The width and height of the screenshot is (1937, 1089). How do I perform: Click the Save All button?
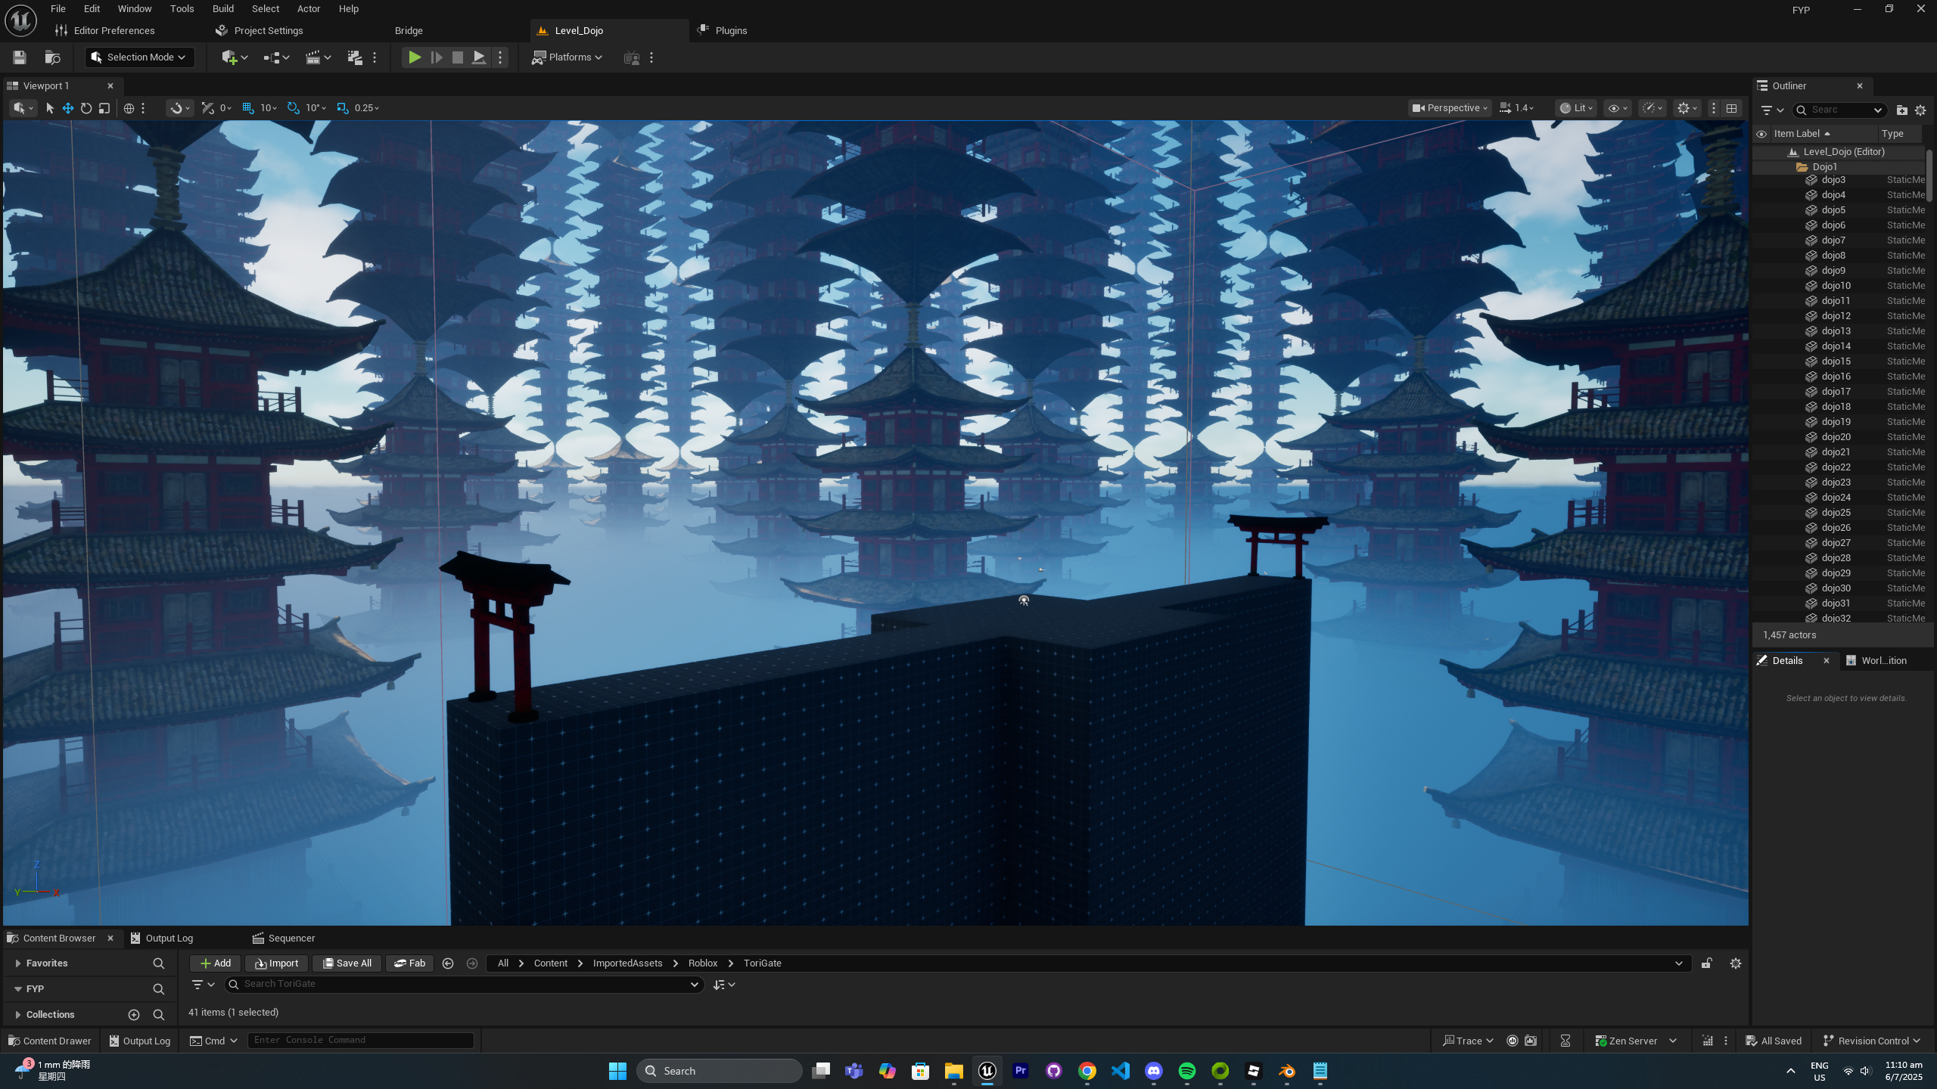(x=347, y=963)
